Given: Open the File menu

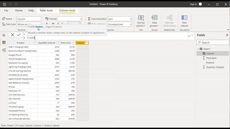Looking at the screenshot, I should pos(6,10).
